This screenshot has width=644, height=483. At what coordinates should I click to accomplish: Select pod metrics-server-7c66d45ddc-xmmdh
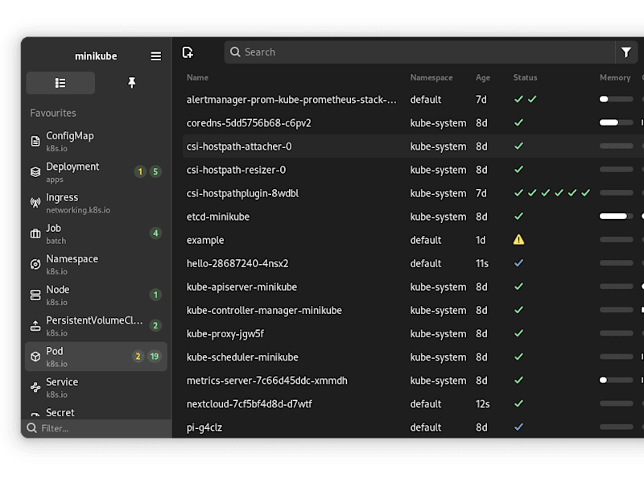coord(413,381)
